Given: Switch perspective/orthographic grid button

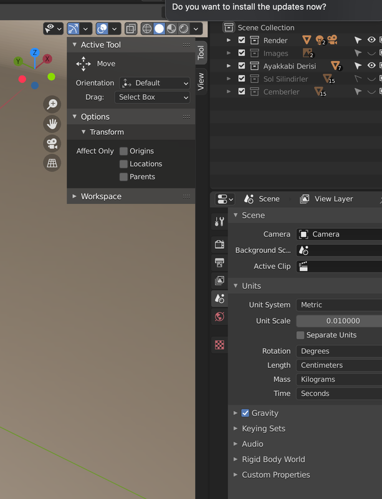Looking at the screenshot, I should (52, 163).
